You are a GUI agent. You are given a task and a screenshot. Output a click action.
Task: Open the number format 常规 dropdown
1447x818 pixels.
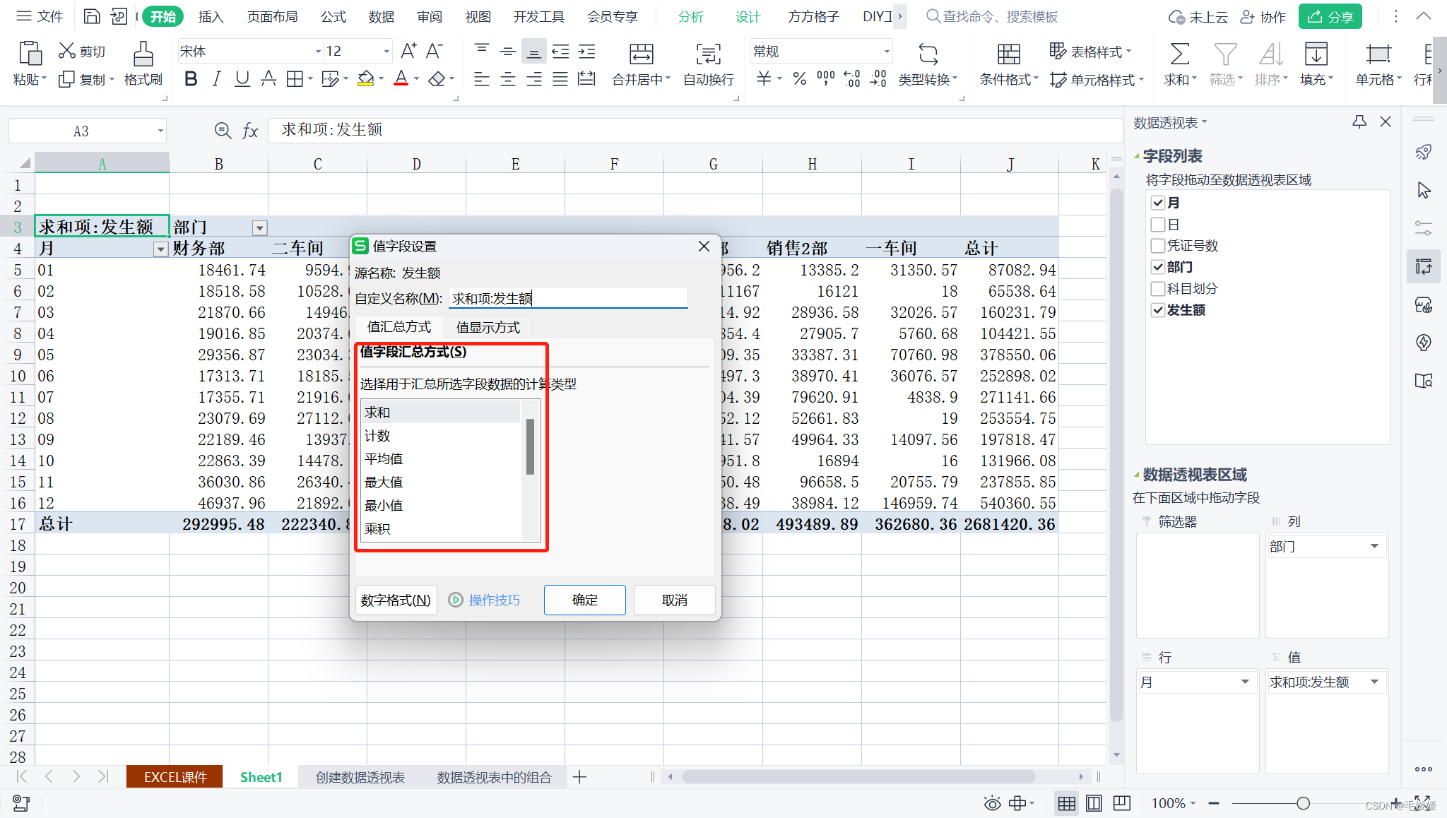[x=886, y=52]
